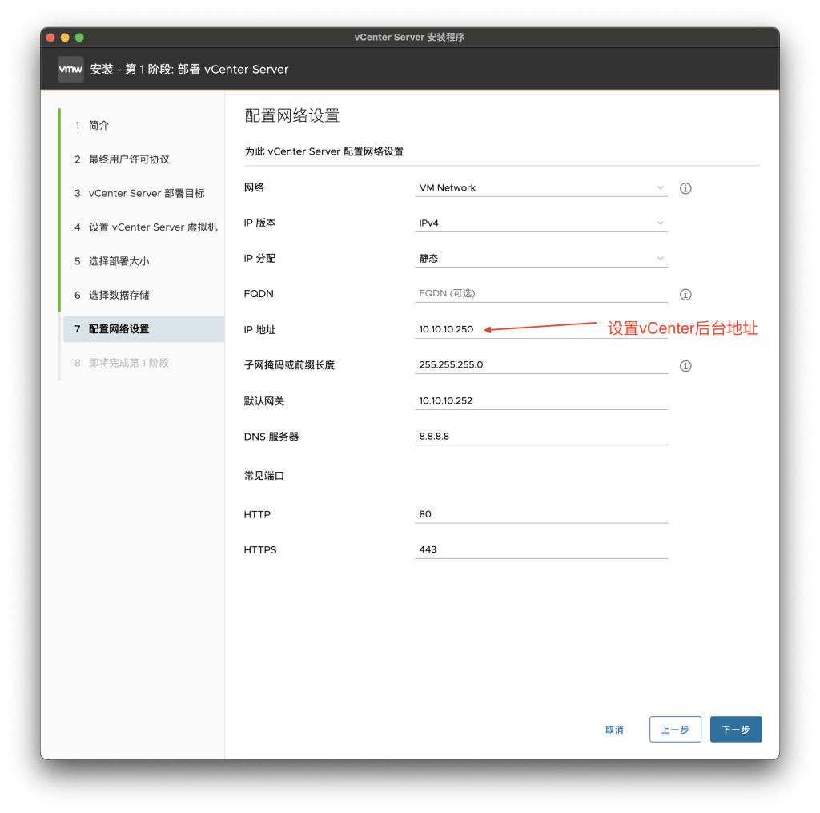Viewport: 820px width, 813px height.
Task: Open the 网络 VM Network dropdown
Action: [541, 187]
